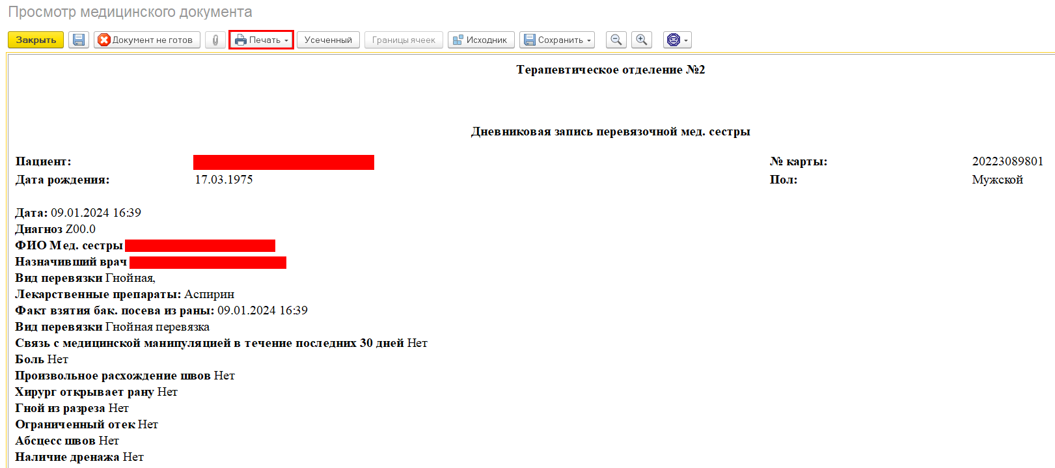Click the card number 20223089801
Screen dimensions: 1055x468
[1007, 161]
